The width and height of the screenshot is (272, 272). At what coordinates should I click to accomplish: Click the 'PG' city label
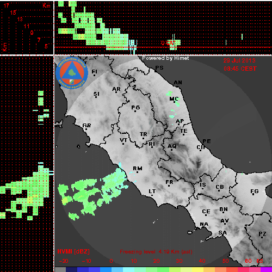click(x=135, y=108)
